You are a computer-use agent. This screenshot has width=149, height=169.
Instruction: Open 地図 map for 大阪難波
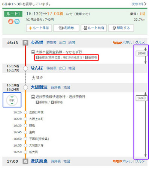(x=67, y=88)
